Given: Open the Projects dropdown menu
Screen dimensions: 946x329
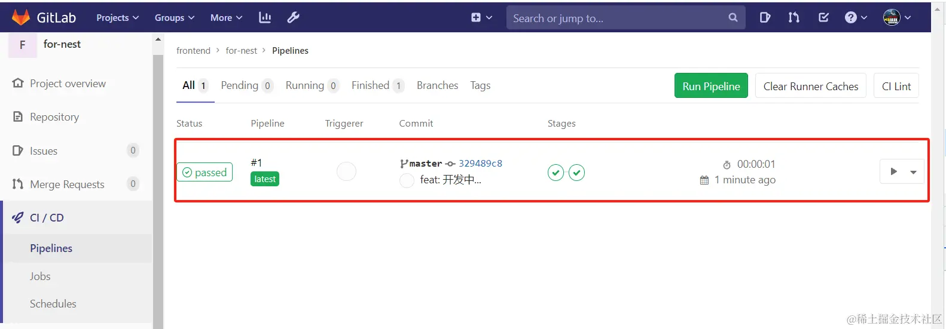Looking at the screenshot, I should 118,18.
